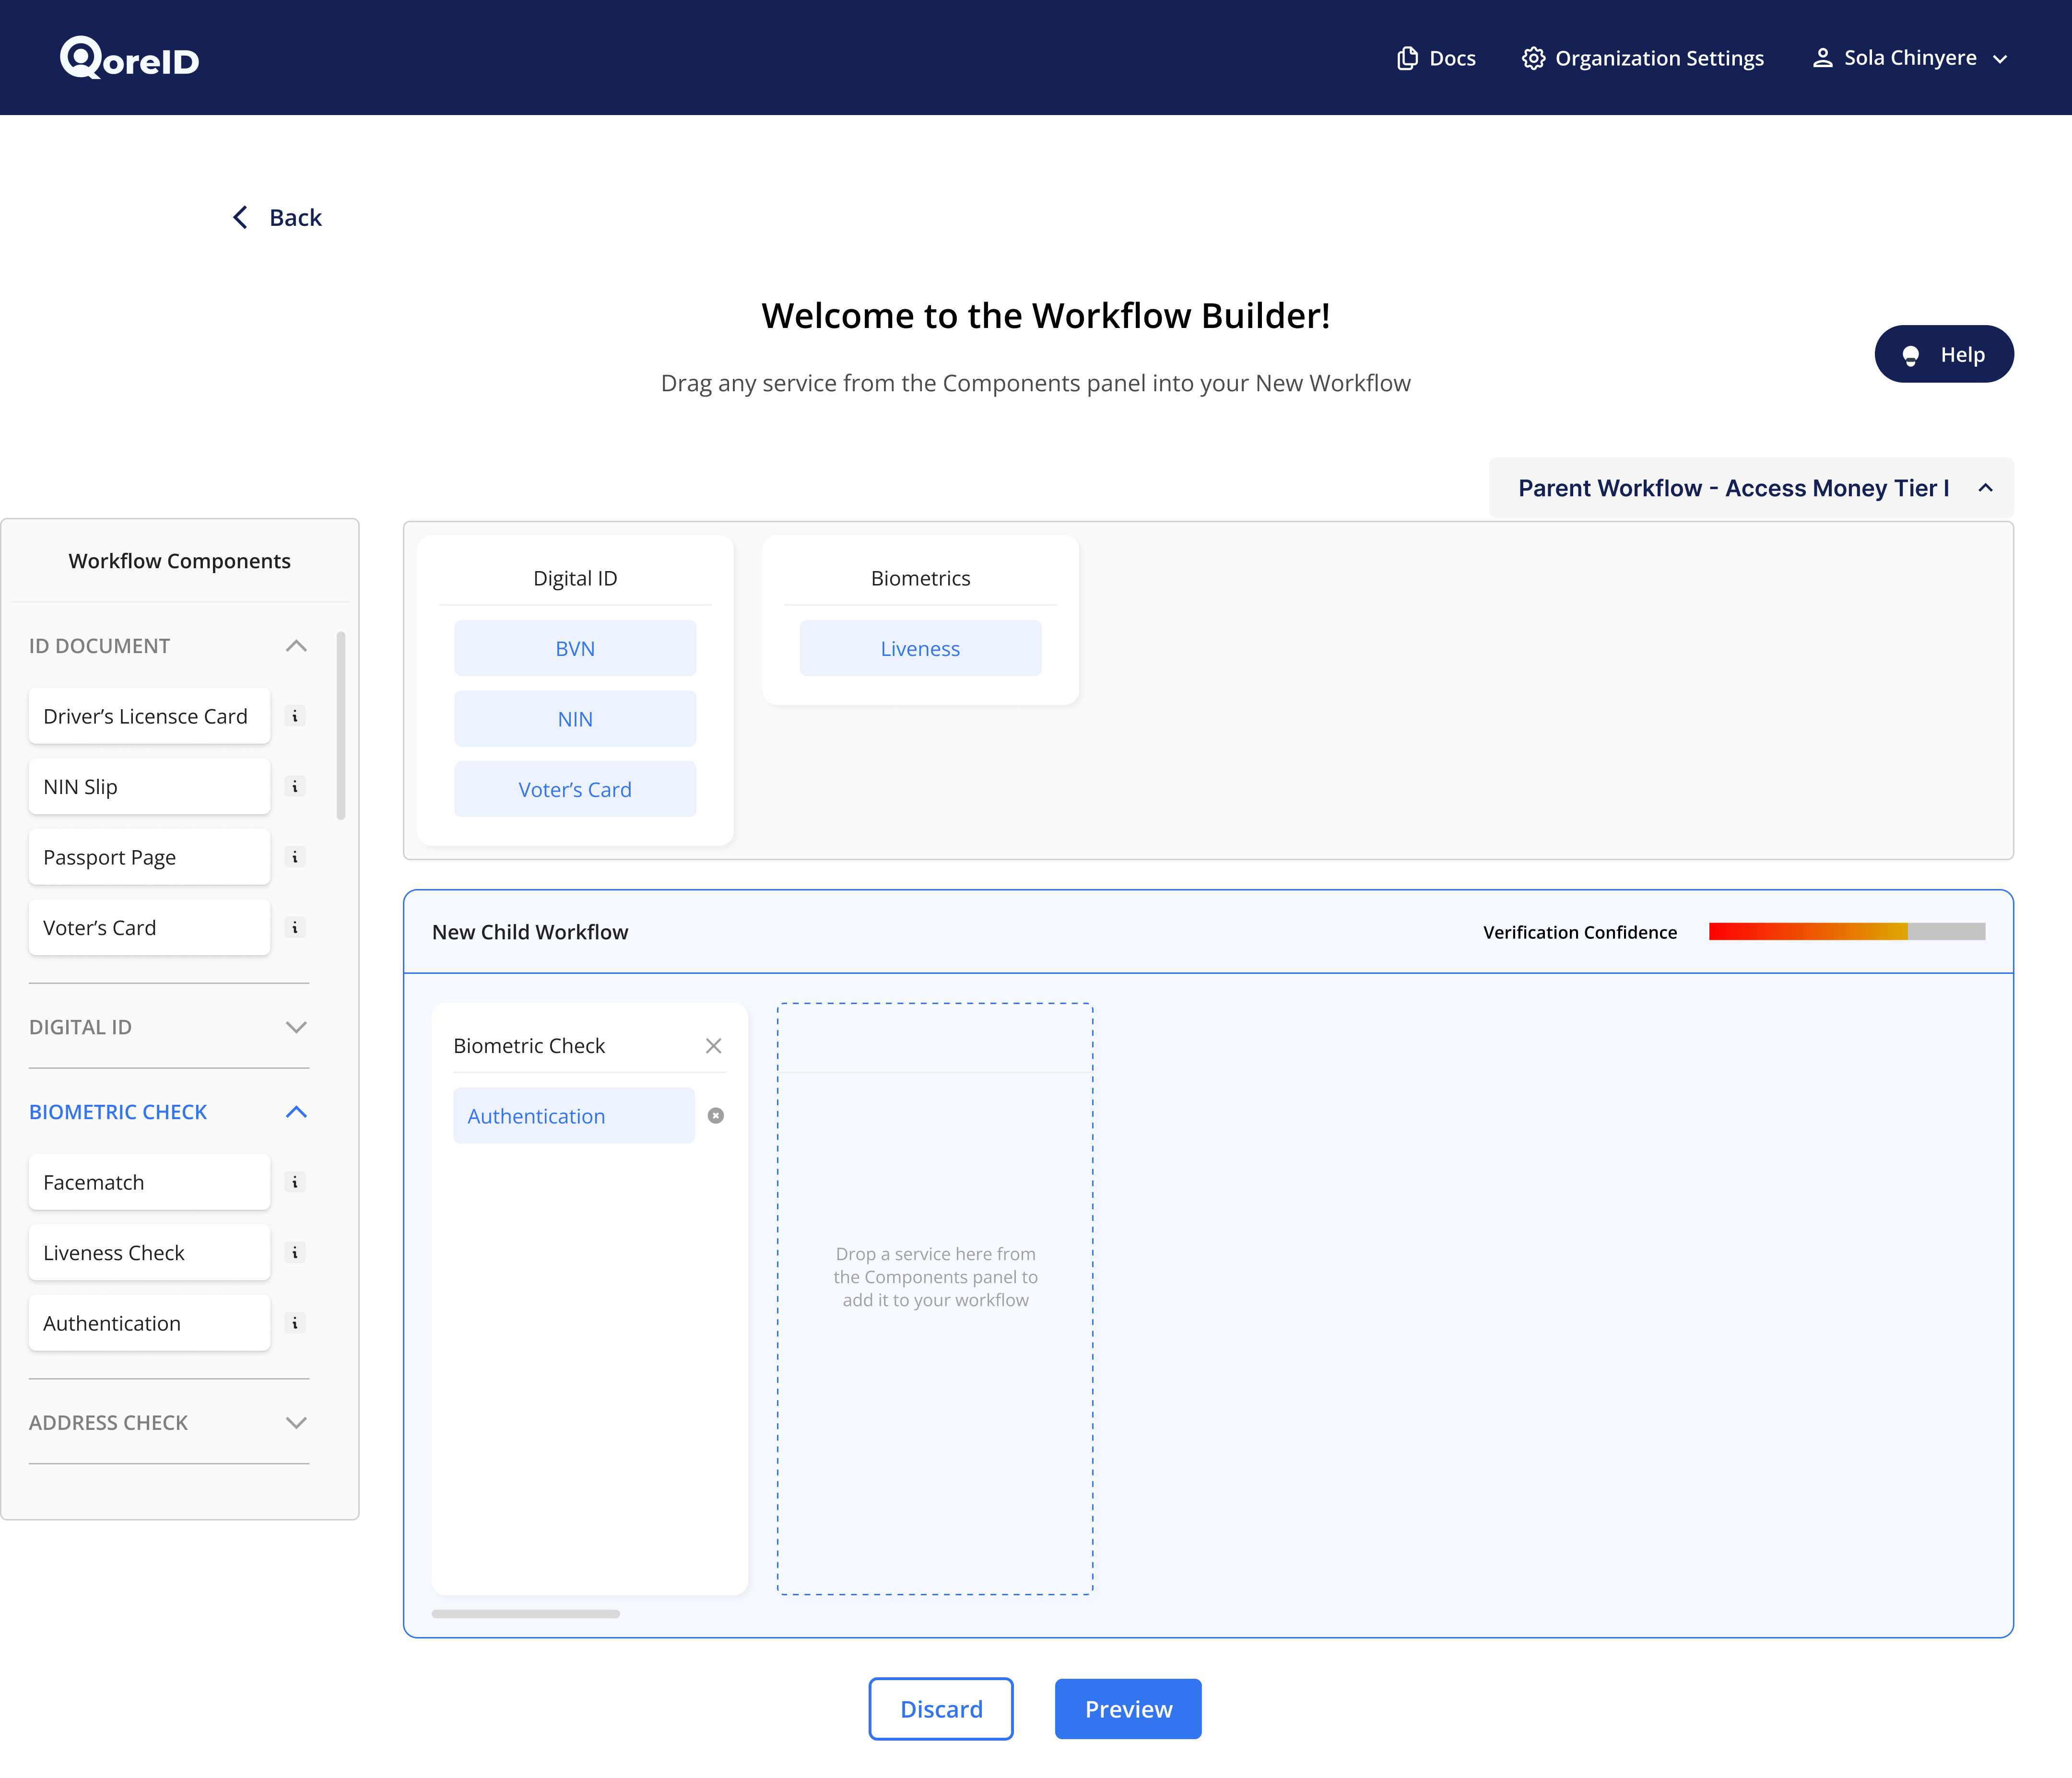Click the child workflow horizontal scrollbar
The image size is (2072, 1778).
click(526, 1614)
